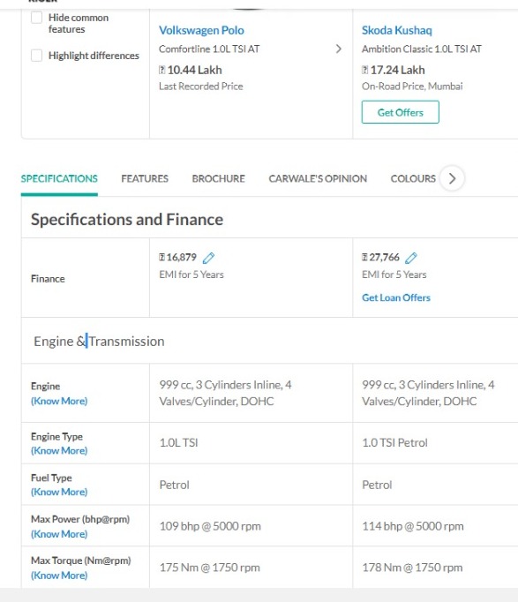Viewport: 518px width, 602px height.
Task: Tick the Hide common features checkbox
Action: [36, 18]
